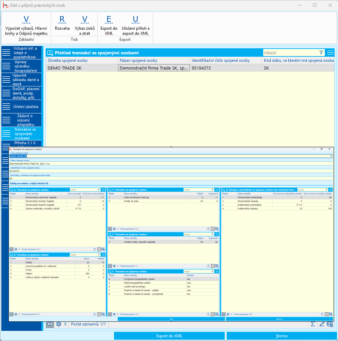Select Využití cash-poolingu row
338x341 pixels.
click(x=163, y=287)
